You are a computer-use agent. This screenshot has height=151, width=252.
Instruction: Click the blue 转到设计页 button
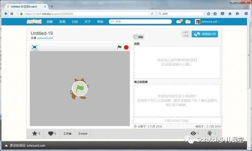click(x=205, y=34)
